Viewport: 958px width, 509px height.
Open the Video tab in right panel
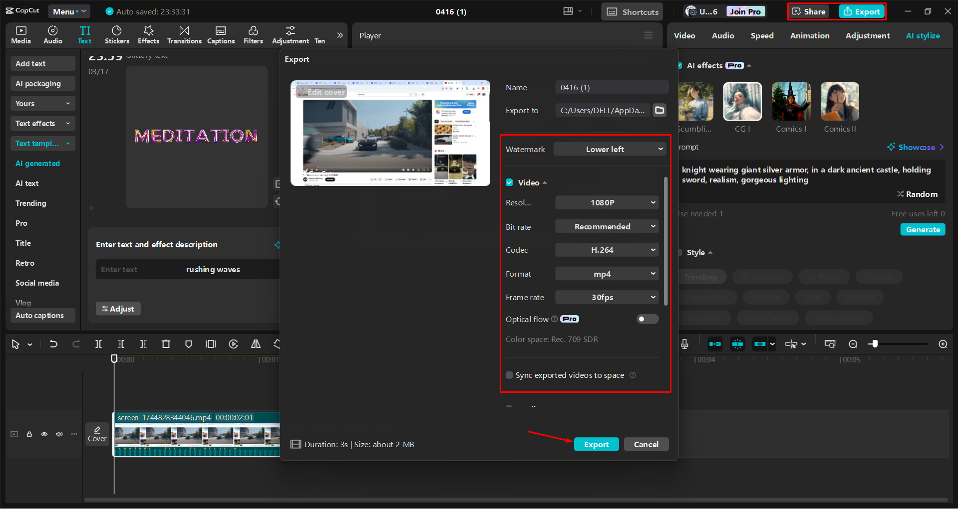pyautogui.click(x=684, y=35)
